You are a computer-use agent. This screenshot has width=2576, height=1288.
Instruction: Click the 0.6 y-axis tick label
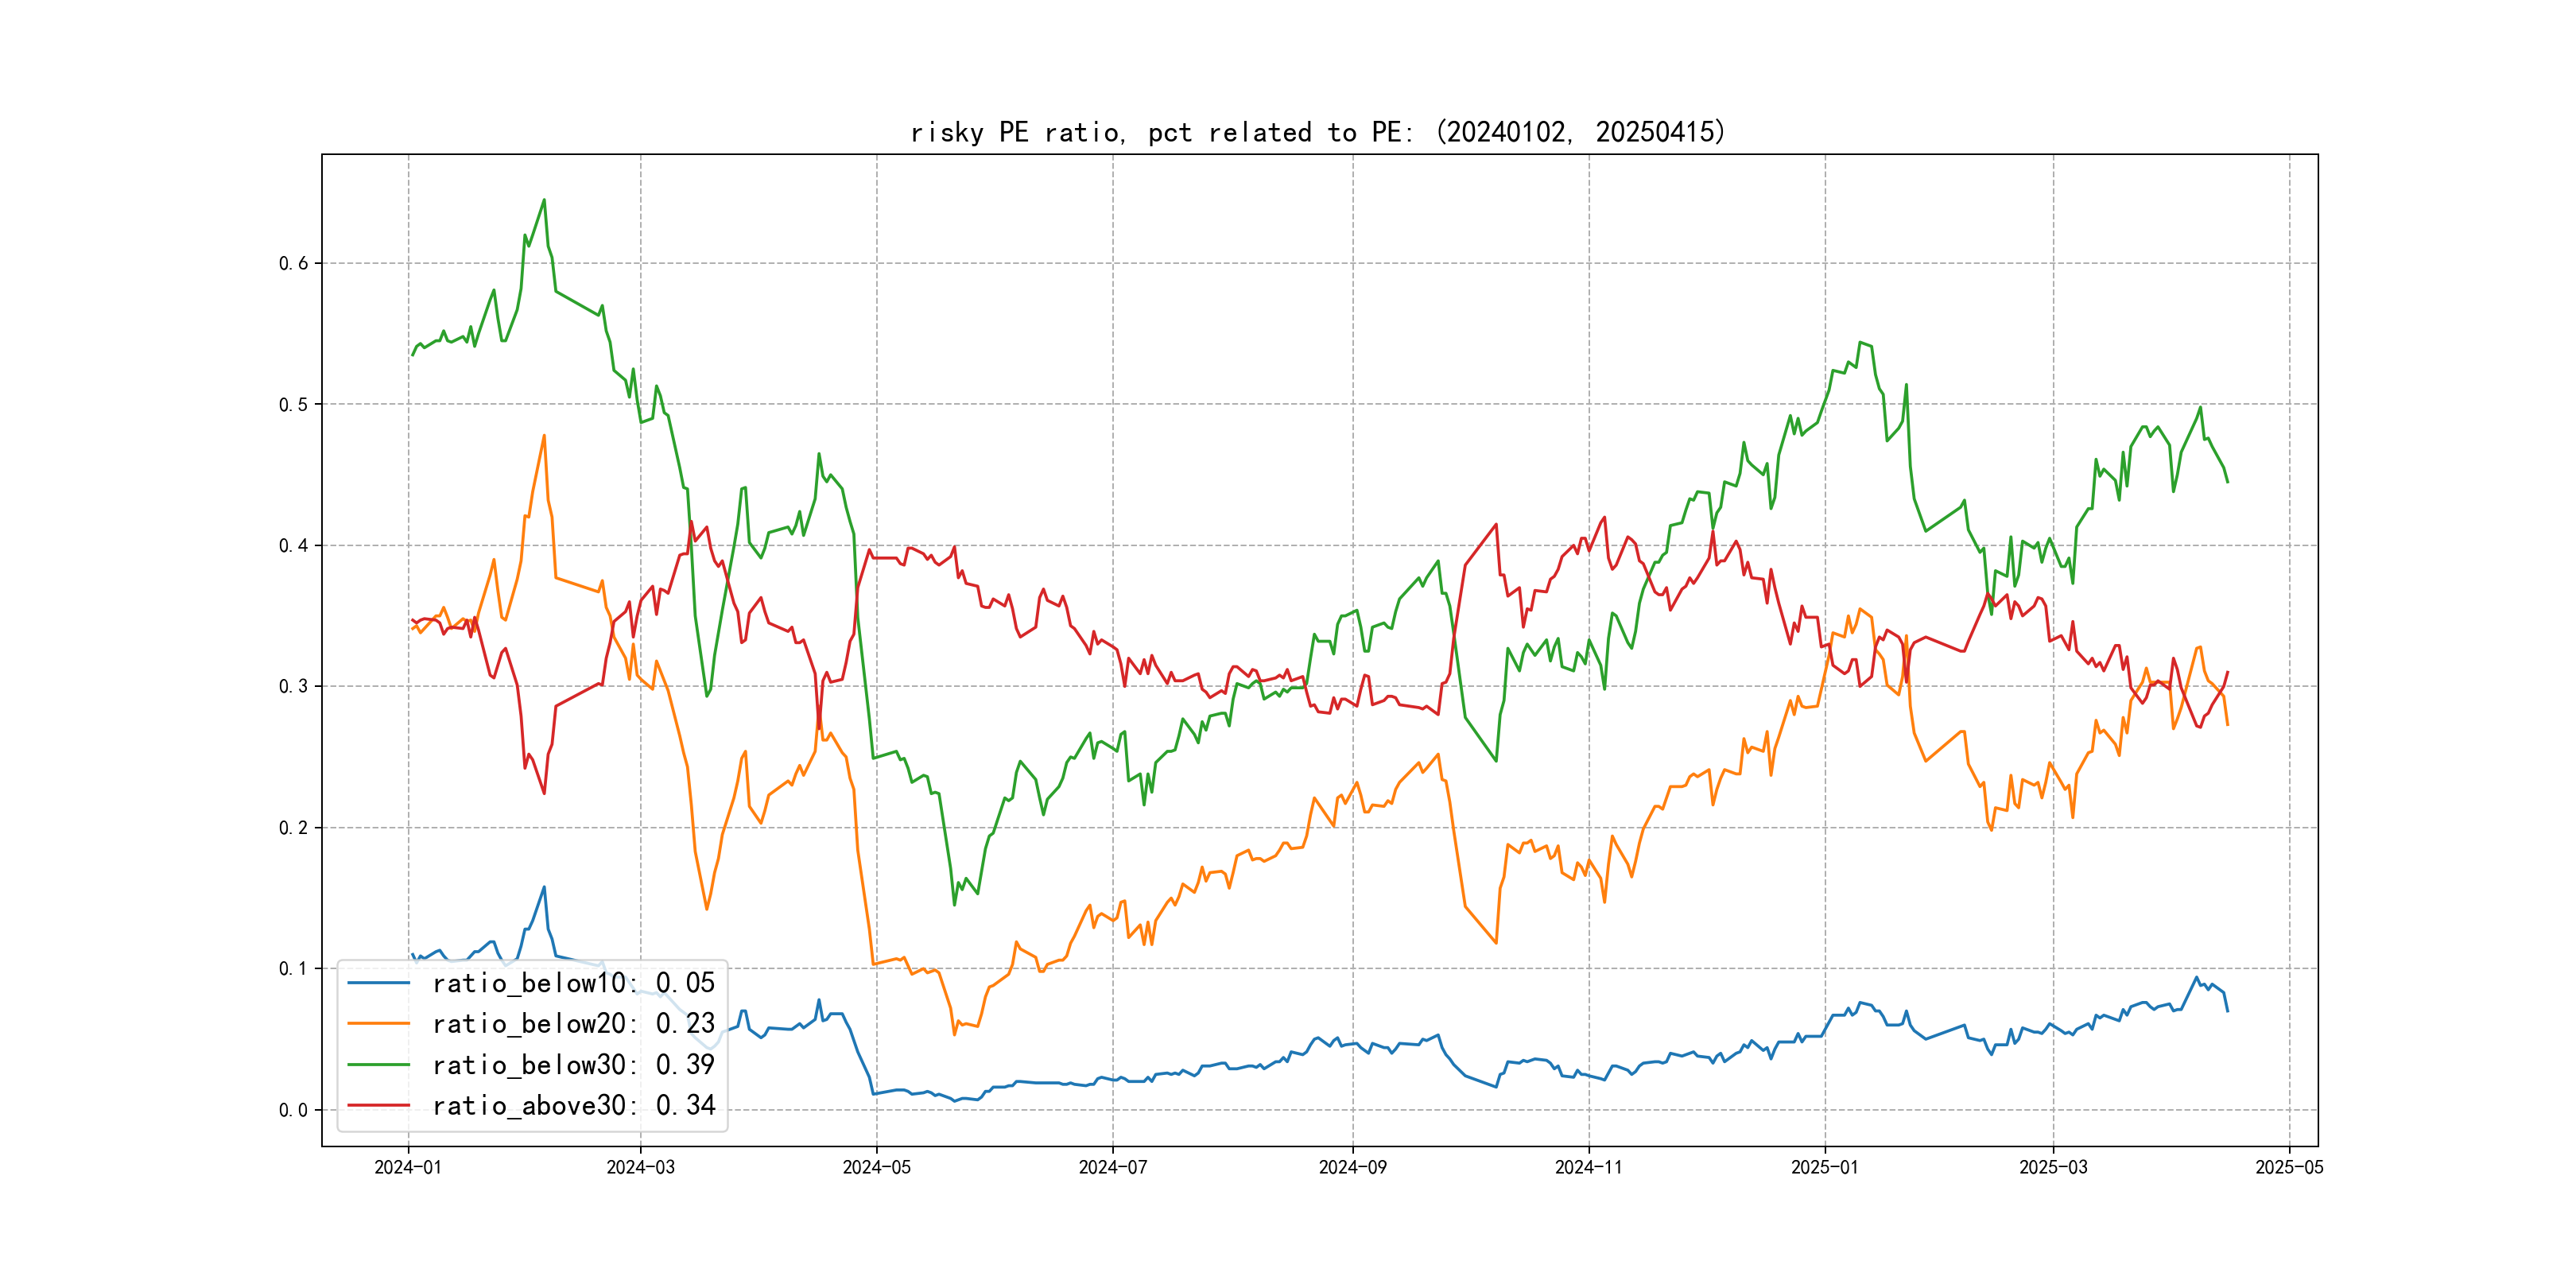(x=293, y=264)
